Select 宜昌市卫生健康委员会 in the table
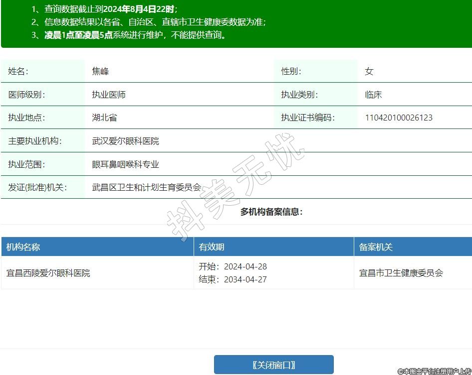472x375 pixels. pos(401,273)
